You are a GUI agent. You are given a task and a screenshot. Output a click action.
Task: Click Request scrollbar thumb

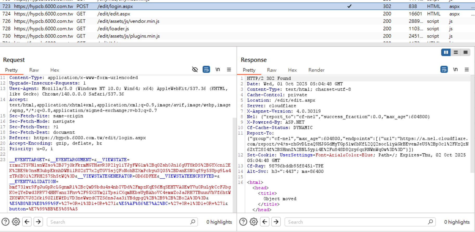(235, 165)
